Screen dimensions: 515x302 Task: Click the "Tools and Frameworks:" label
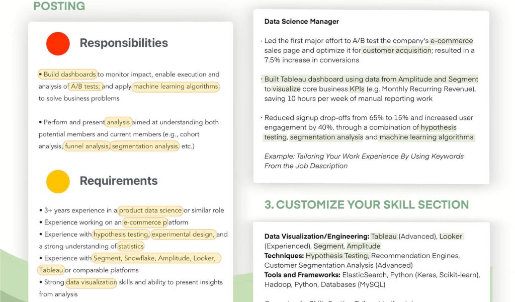click(x=302, y=275)
